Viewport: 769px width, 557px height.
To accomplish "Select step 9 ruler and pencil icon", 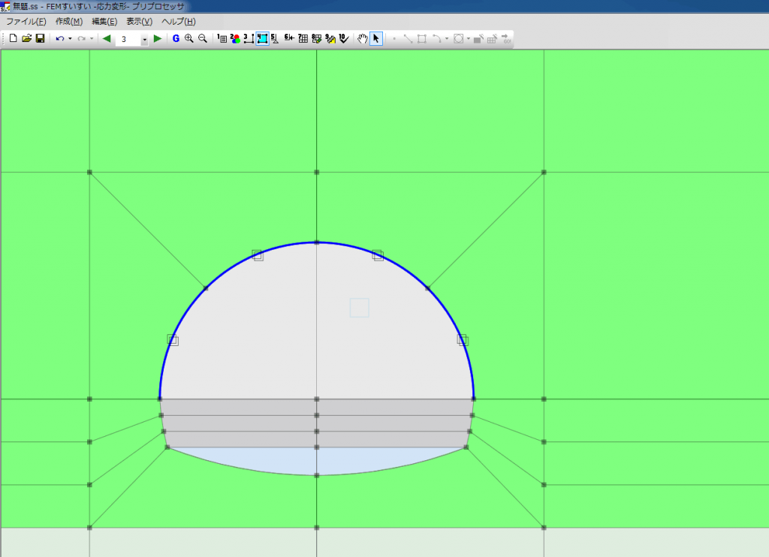I will pos(330,38).
